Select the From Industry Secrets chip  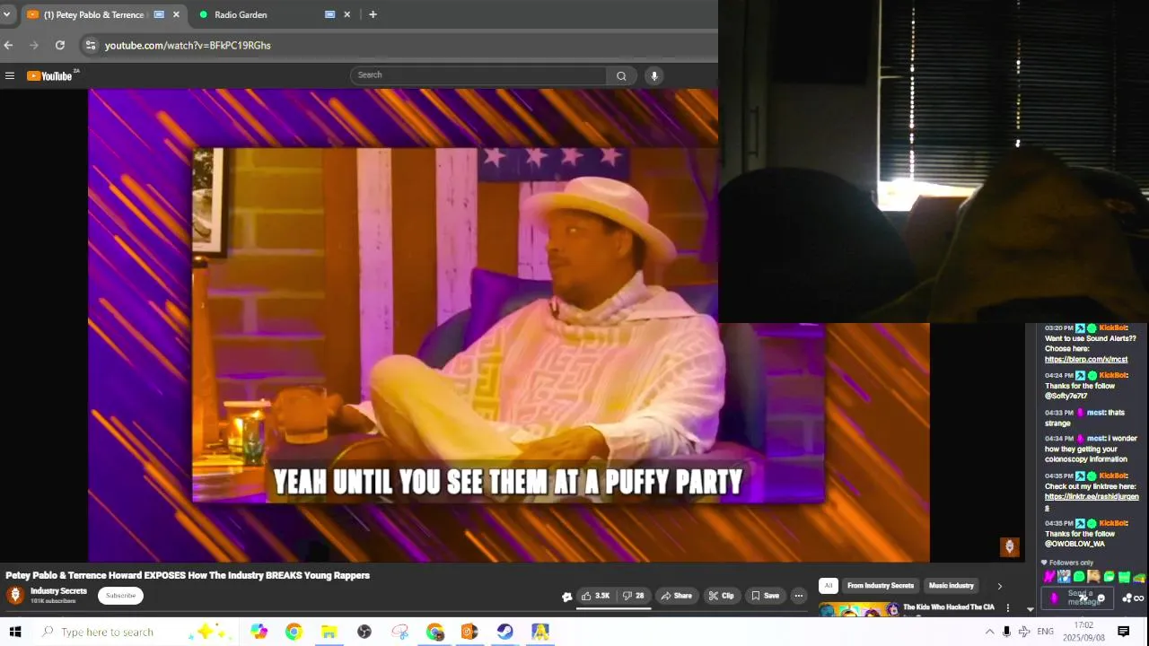pyautogui.click(x=881, y=586)
